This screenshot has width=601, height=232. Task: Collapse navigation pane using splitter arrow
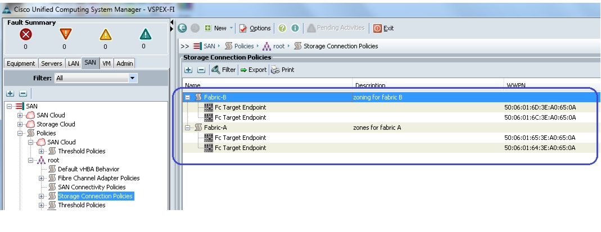click(x=172, y=22)
